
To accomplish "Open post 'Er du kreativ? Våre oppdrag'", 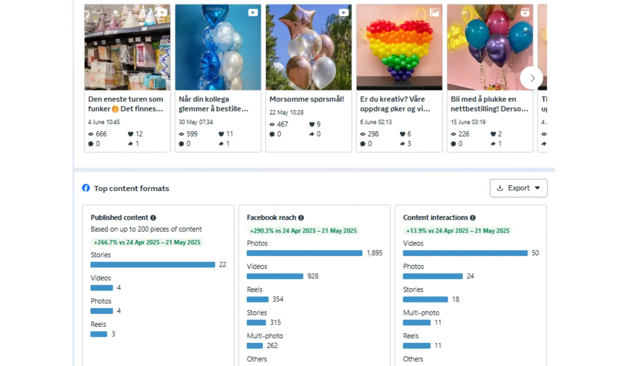I will [x=395, y=104].
